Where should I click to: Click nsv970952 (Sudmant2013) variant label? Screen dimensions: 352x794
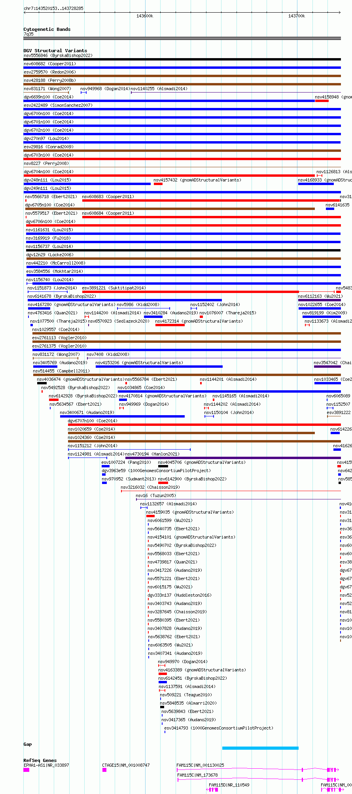[x=129, y=479]
